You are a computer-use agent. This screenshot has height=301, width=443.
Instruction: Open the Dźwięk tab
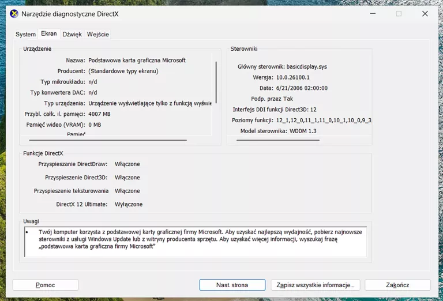click(72, 35)
